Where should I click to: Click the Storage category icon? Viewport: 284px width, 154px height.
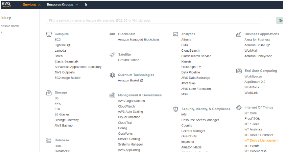[49, 93]
